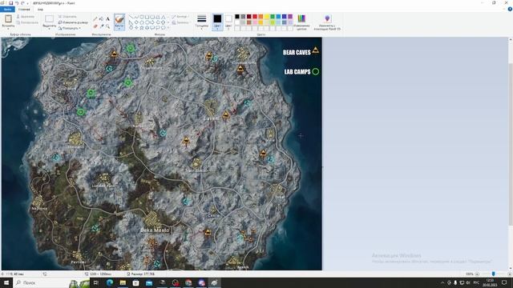Image resolution: width=513 pixels, height=288 pixels.
Task: Click the Save icon in the quick access toolbar
Action: (10, 3)
